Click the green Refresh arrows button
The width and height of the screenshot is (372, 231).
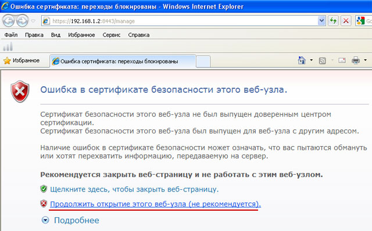click(333, 21)
